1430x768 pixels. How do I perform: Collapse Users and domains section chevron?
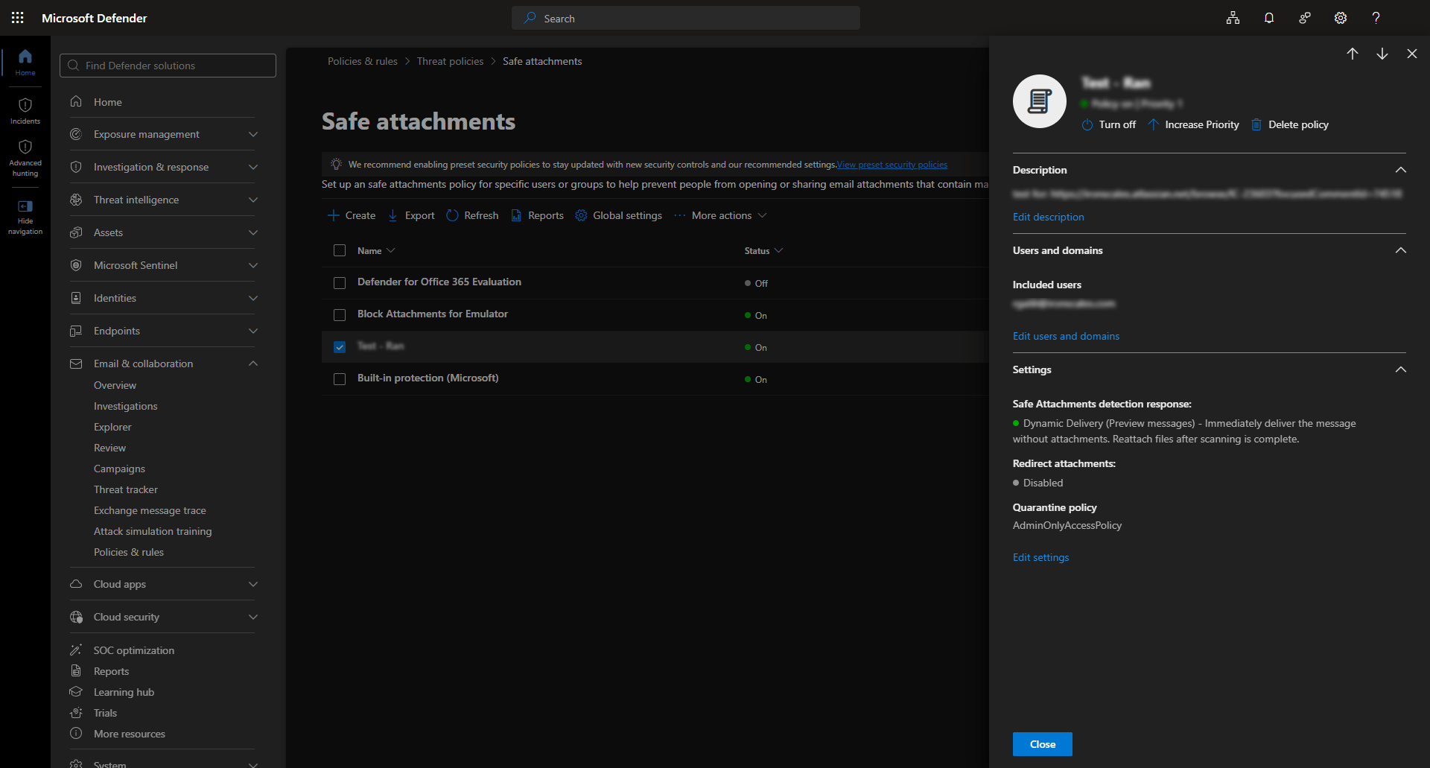[1401, 250]
